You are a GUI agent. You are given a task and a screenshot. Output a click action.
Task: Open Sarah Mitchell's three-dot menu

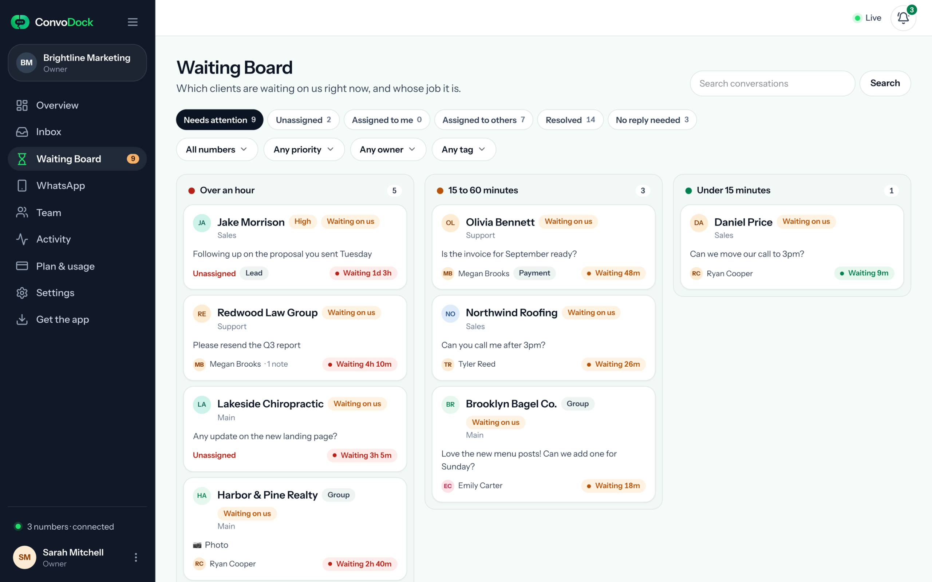coord(135,557)
